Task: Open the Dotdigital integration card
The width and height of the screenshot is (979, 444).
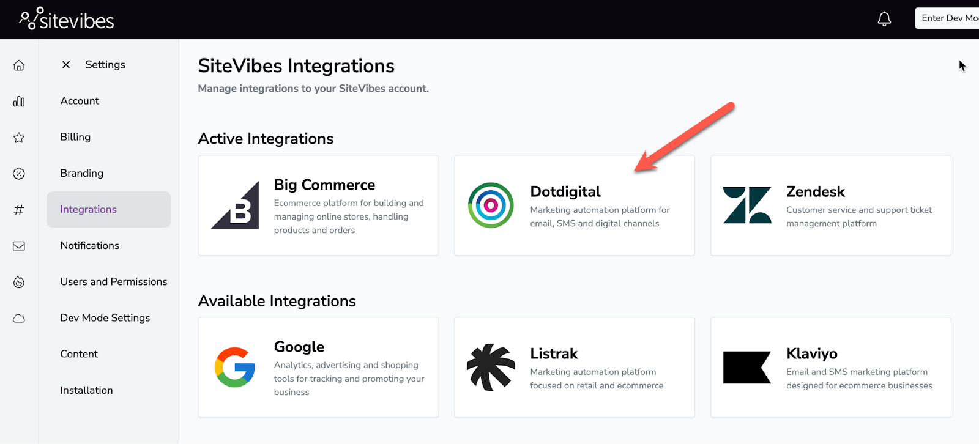Action: [x=575, y=205]
